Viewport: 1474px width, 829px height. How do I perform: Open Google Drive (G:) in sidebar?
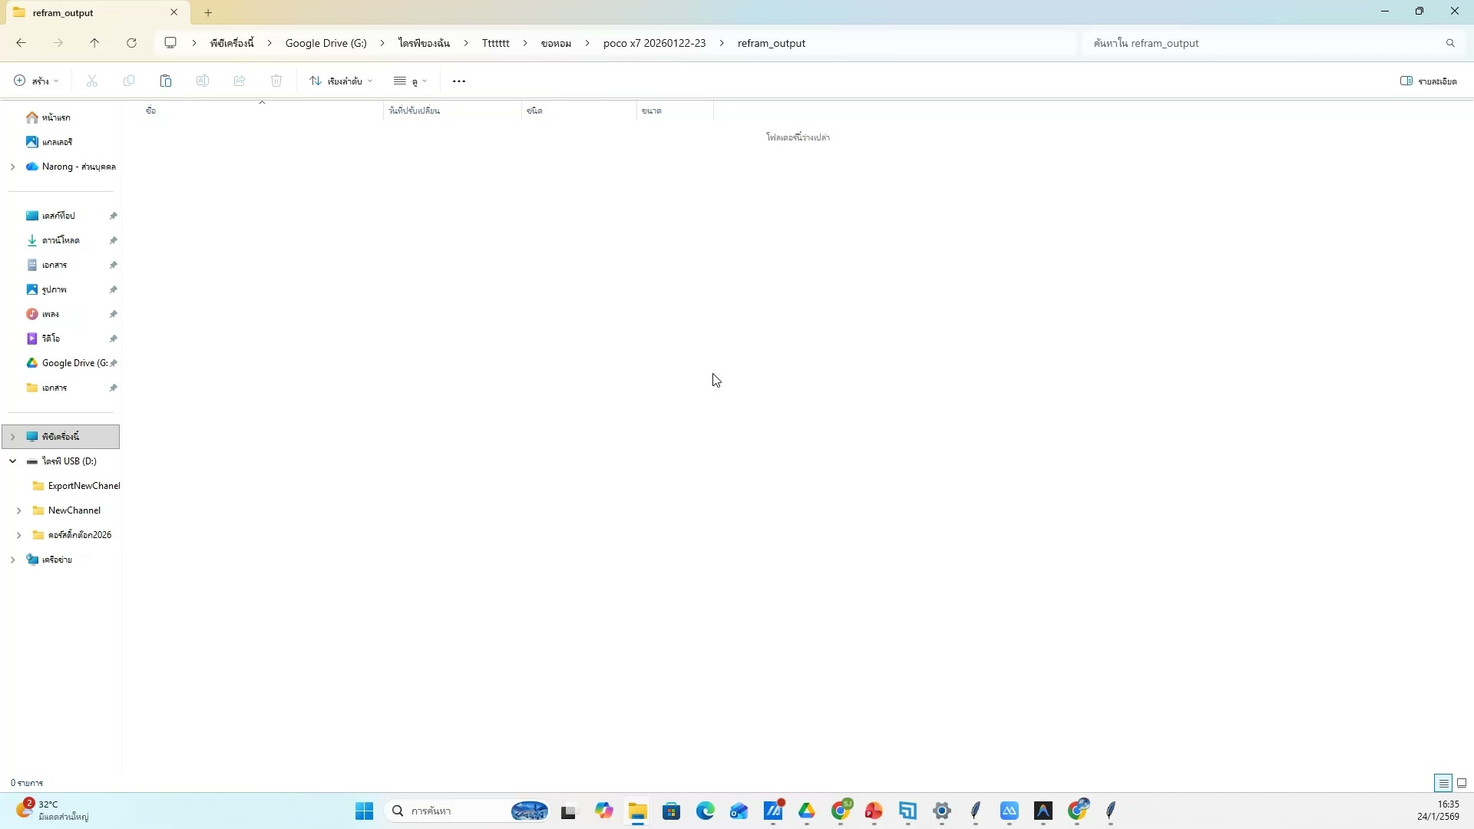click(x=74, y=363)
